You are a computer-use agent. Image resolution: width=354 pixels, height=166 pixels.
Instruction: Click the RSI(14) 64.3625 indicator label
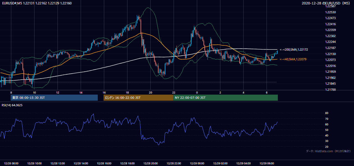pos(12,105)
